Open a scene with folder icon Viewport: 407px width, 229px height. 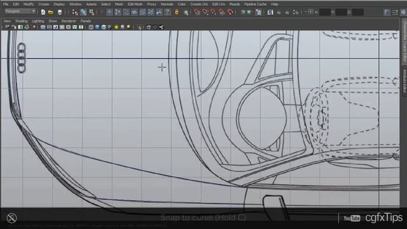pyautogui.click(x=51, y=12)
